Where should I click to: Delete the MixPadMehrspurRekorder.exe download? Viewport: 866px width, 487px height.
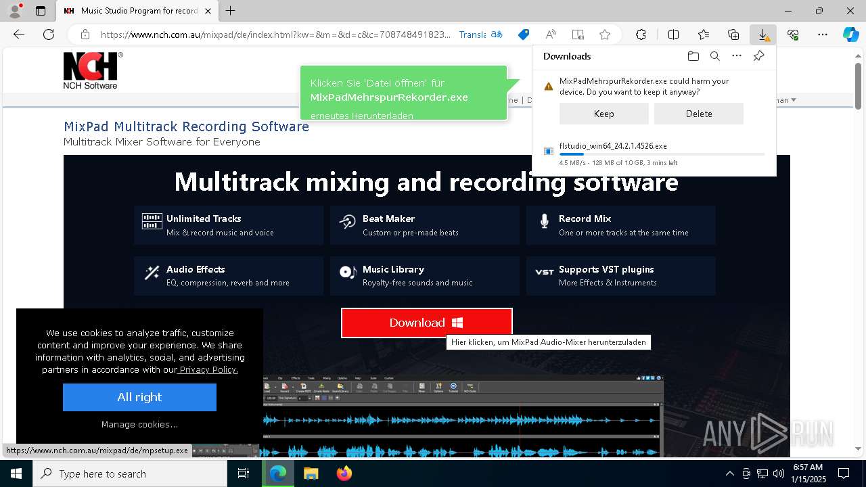pos(699,114)
